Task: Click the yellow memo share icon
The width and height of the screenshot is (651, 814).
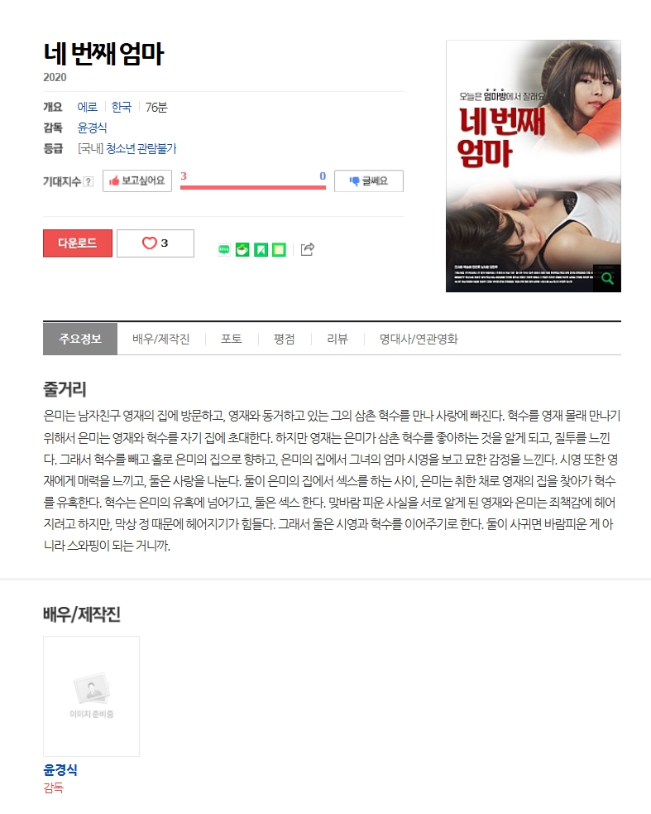Action: point(279,250)
